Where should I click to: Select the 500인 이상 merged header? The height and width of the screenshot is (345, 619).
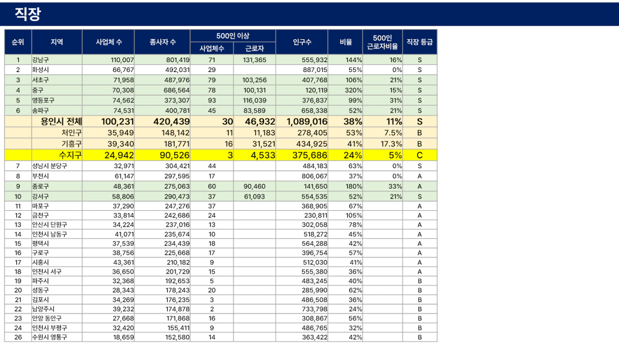(x=233, y=36)
